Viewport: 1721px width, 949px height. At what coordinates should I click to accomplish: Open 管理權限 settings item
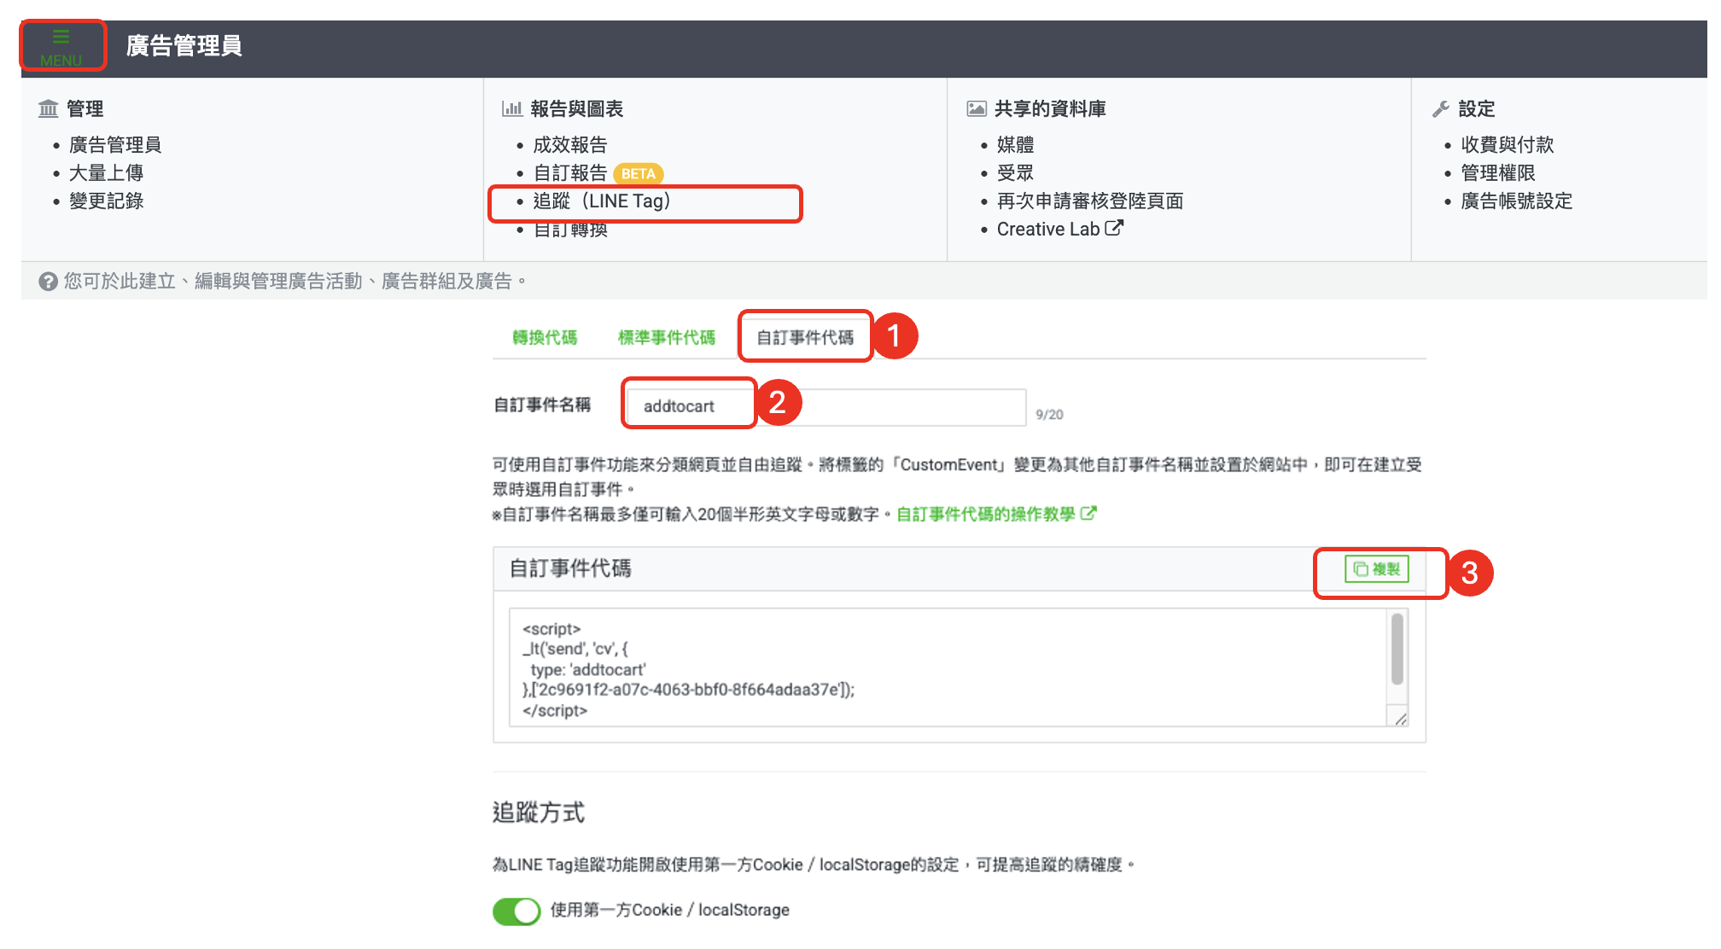click(x=1498, y=173)
